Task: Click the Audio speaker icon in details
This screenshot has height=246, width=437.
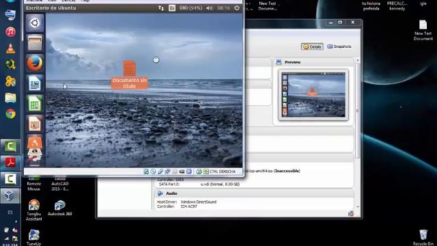Action: pyautogui.click(x=160, y=193)
